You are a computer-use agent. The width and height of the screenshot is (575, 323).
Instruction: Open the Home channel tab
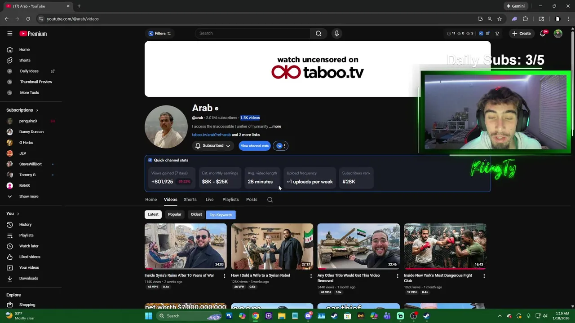(x=151, y=200)
